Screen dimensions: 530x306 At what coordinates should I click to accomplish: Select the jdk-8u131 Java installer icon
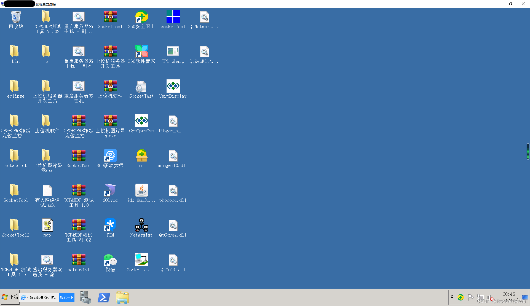141,190
